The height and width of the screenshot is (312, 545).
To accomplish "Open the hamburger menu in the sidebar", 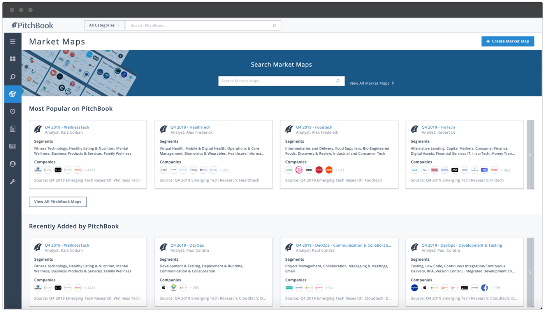I will (x=12, y=42).
